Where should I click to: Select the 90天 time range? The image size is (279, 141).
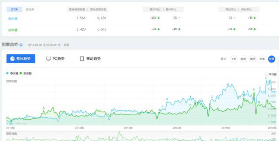pos(253,59)
